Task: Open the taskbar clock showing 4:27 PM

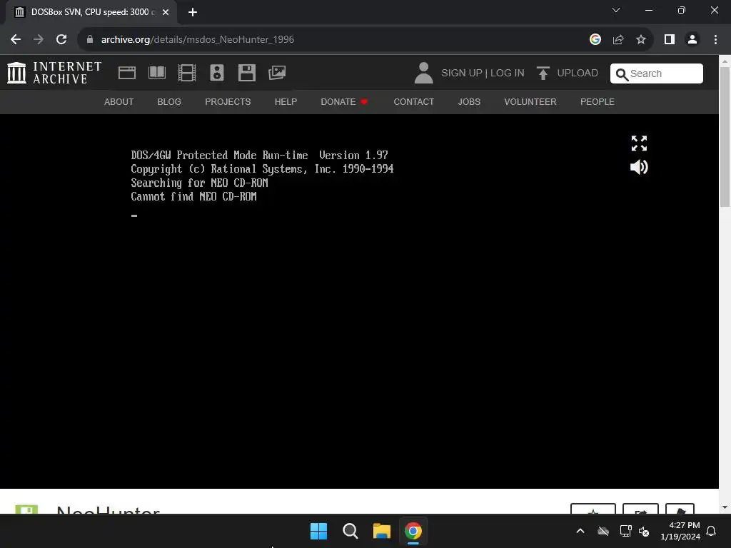Action: (680, 531)
